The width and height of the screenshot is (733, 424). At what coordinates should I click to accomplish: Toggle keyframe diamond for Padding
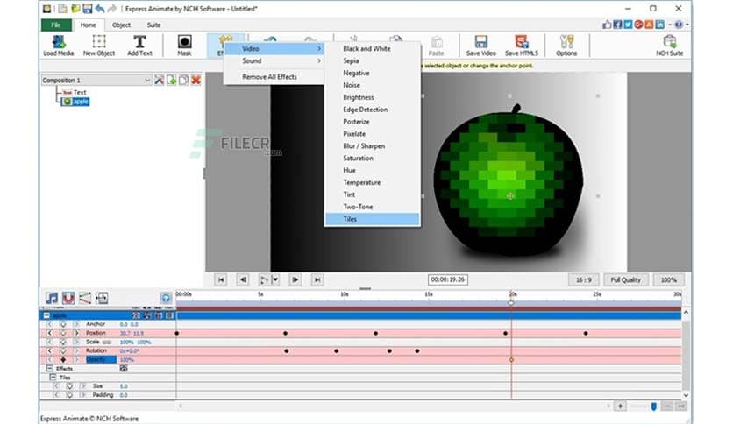click(69, 395)
